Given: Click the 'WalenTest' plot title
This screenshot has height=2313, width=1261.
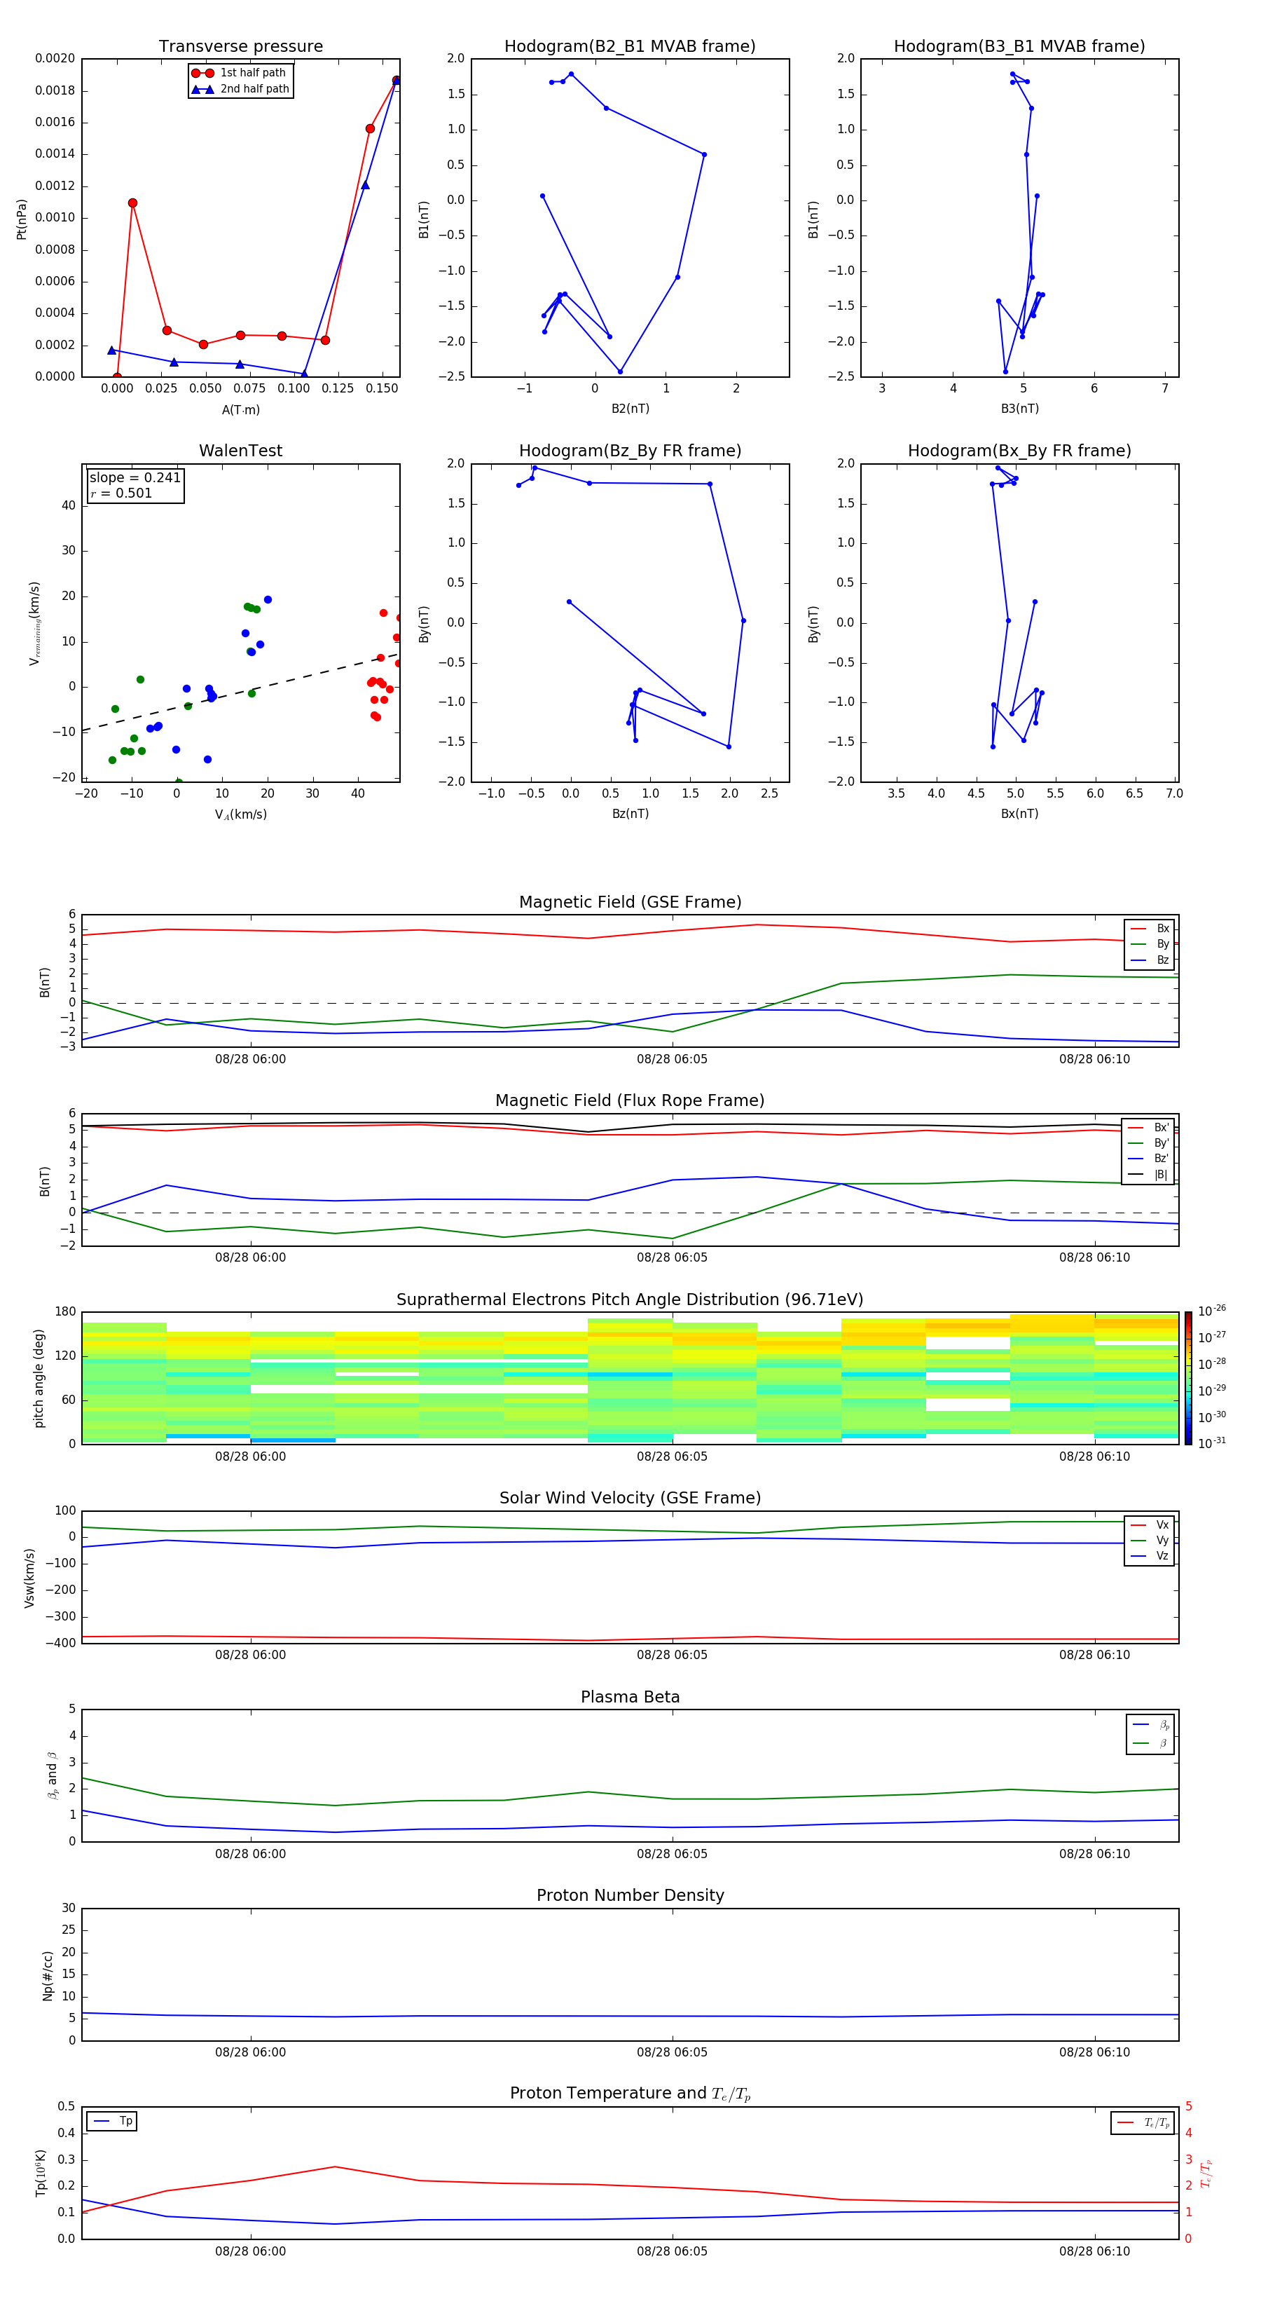Looking at the screenshot, I should [x=240, y=451].
